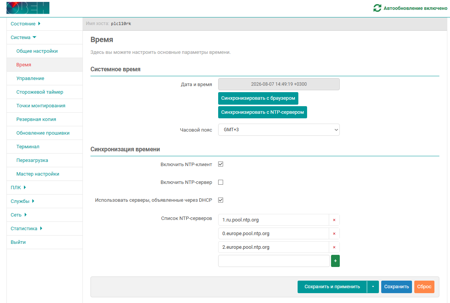Screen dimensions: 450x303
Task: Launch 'Мастер настройки' from the sidebar
Action: pyautogui.click(x=38, y=174)
